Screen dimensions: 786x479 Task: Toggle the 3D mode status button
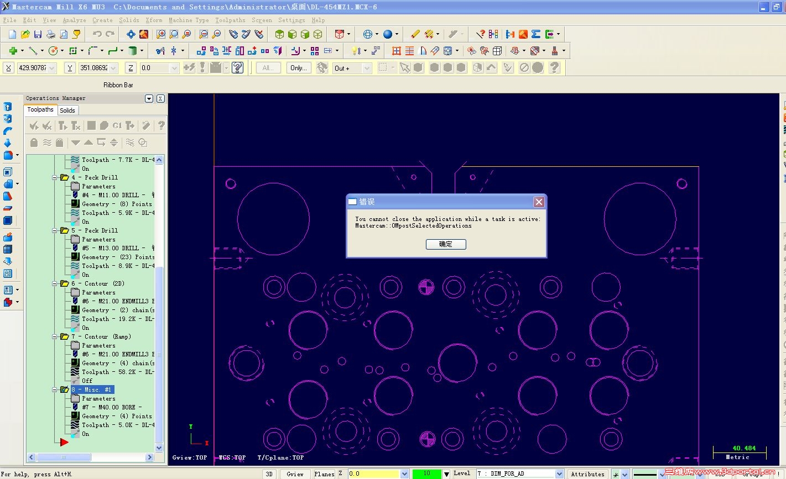click(x=269, y=473)
